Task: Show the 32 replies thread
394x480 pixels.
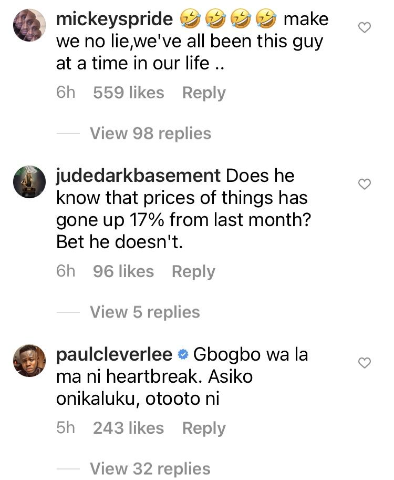Action: (150, 468)
